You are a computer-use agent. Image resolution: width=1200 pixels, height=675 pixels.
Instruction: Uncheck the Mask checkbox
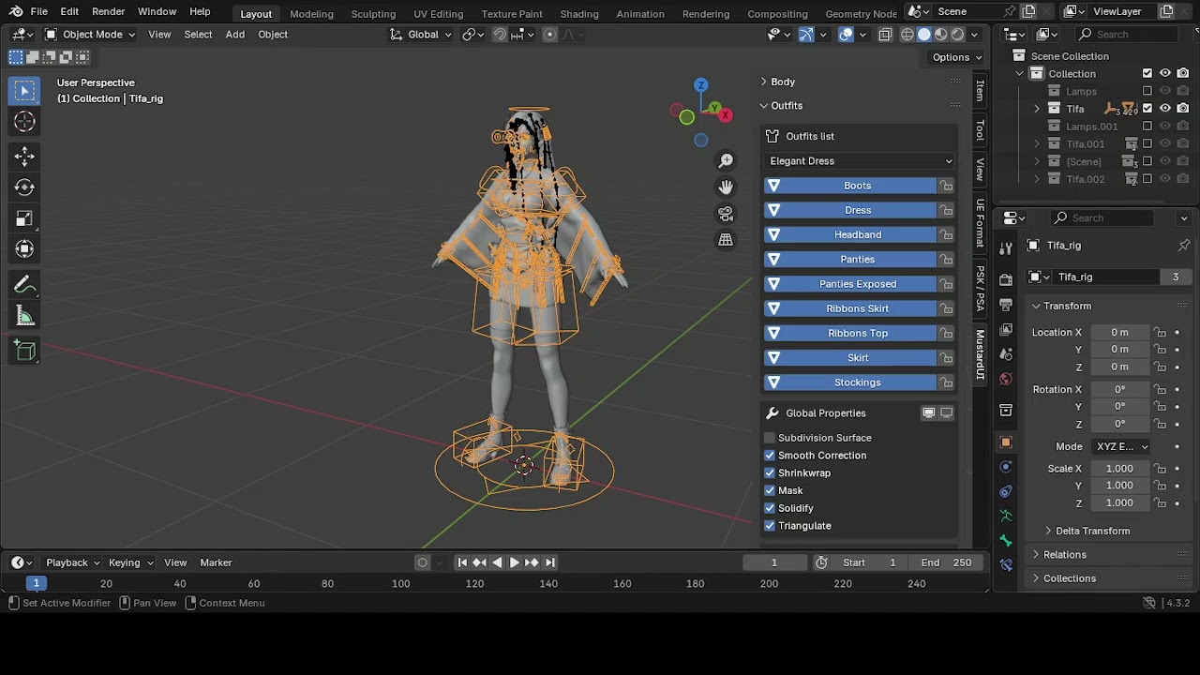770,490
